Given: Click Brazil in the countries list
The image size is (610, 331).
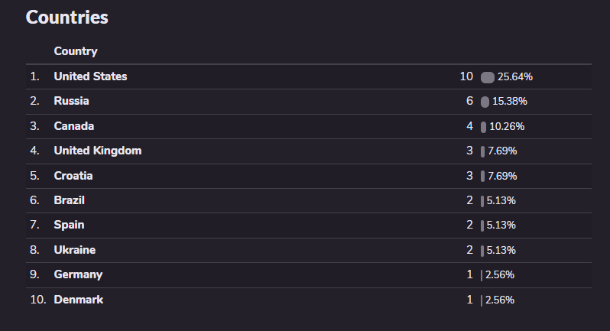Looking at the screenshot, I should [69, 200].
